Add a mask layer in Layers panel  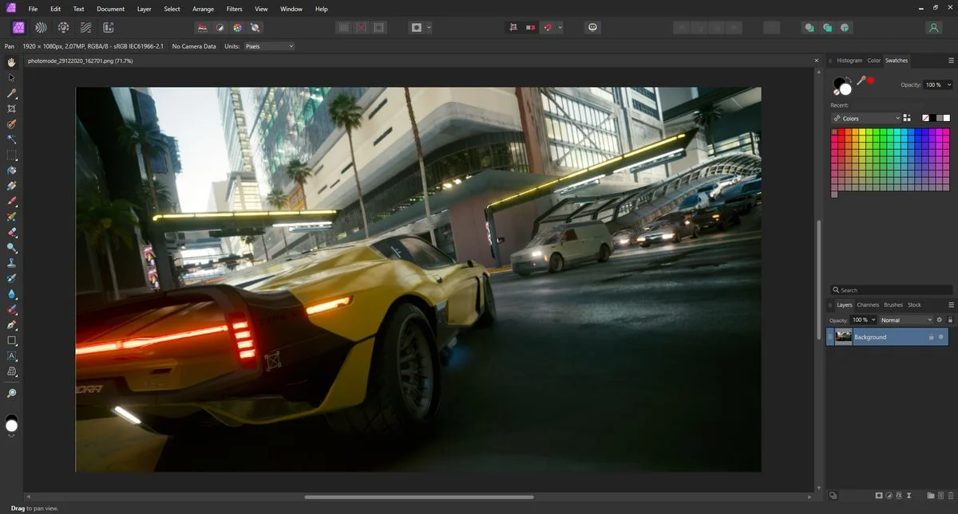(x=879, y=496)
